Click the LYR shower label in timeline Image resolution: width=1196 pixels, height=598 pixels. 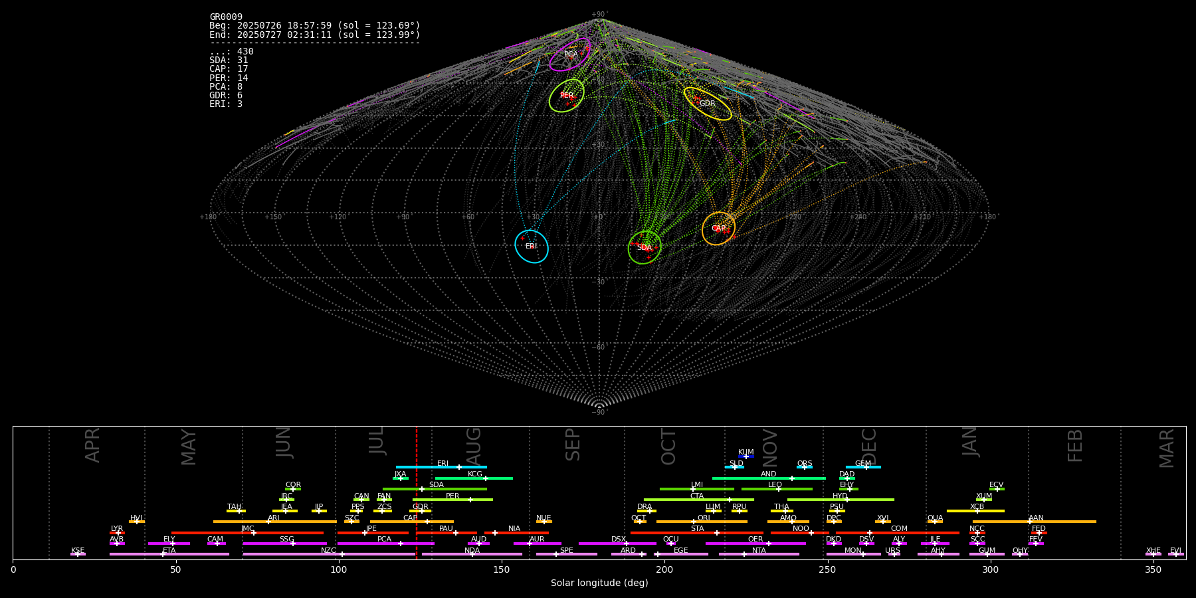117,529
